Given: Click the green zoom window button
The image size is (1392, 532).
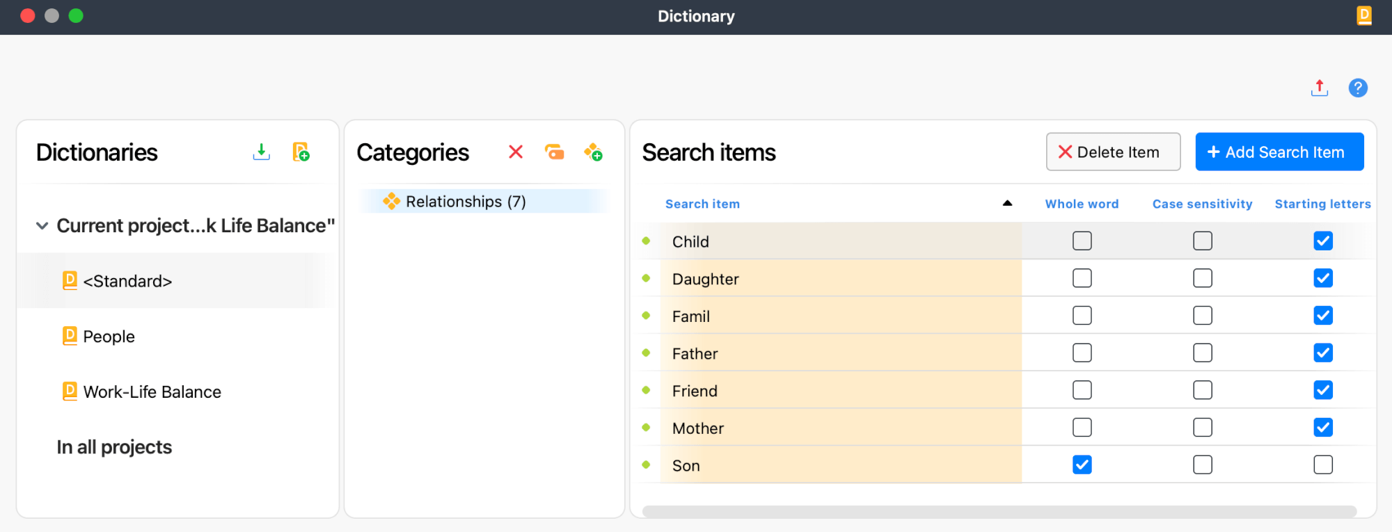Looking at the screenshot, I should (76, 15).
